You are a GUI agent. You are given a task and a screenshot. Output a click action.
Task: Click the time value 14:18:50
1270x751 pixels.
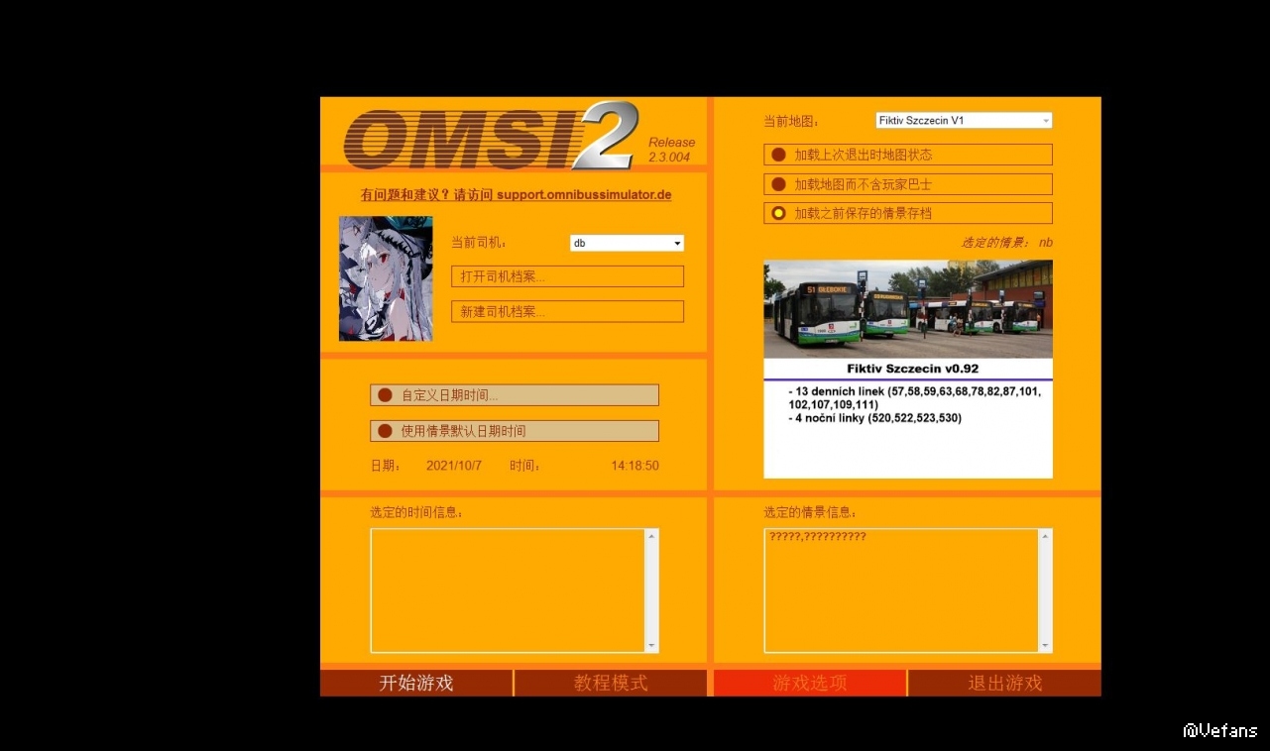point(635,466)
